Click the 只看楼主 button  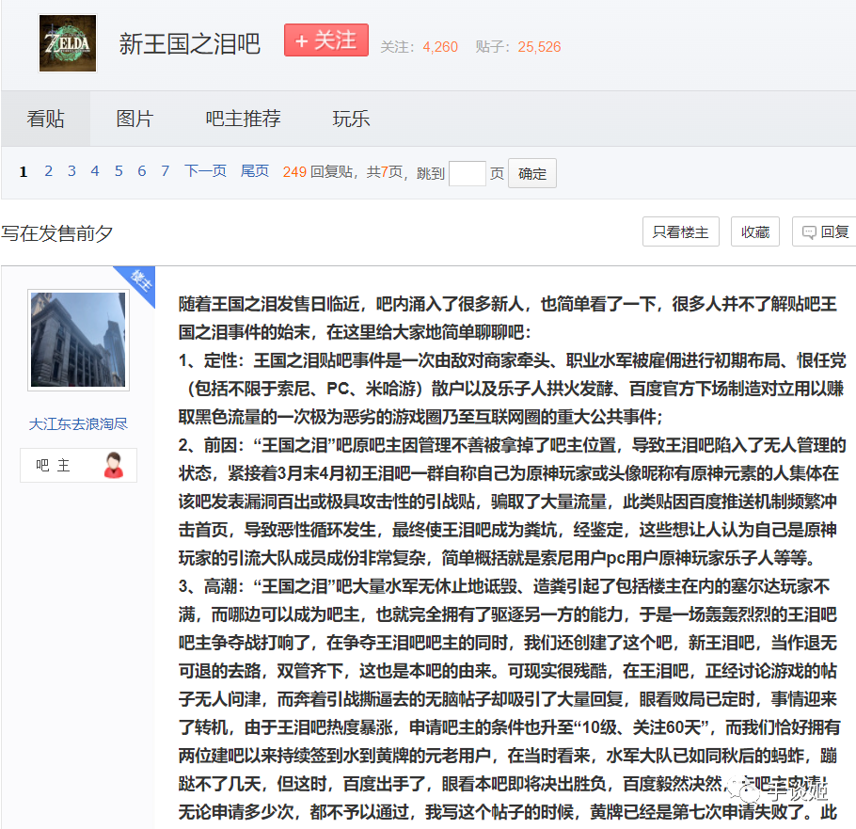pos(681,231)
